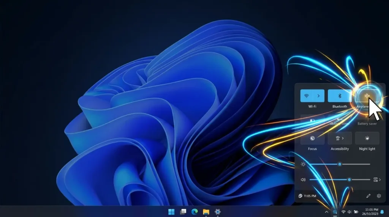The height and width of the screenshot is (217, 389).
Task: Click volume icon in system tray
Action: click(349, 212)
